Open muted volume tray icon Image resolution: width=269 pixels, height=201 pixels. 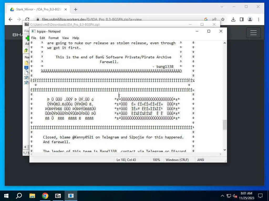(x=235, y=196)
